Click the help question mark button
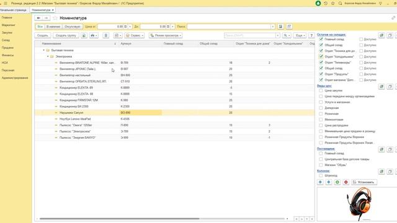 pos(311,35)
